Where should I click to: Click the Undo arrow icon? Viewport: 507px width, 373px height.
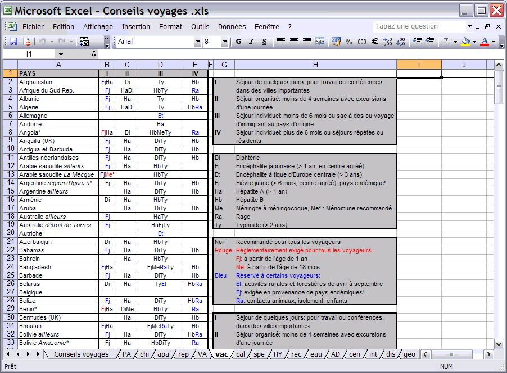[x=43, y=42]
